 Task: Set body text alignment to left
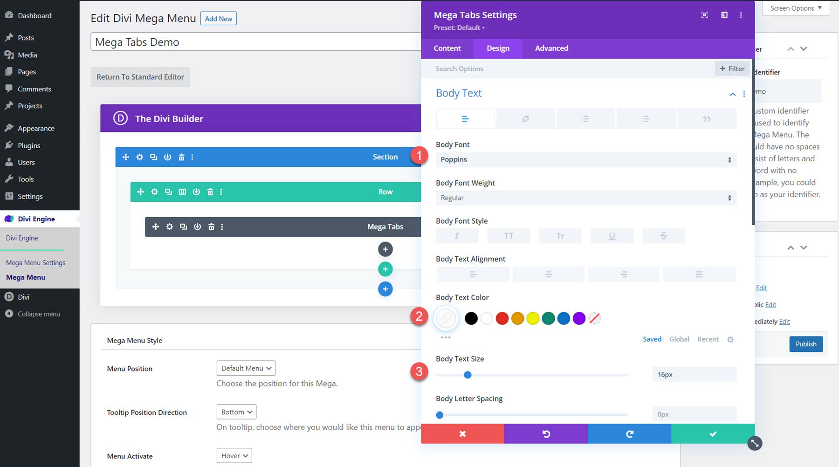click(473, 275)
